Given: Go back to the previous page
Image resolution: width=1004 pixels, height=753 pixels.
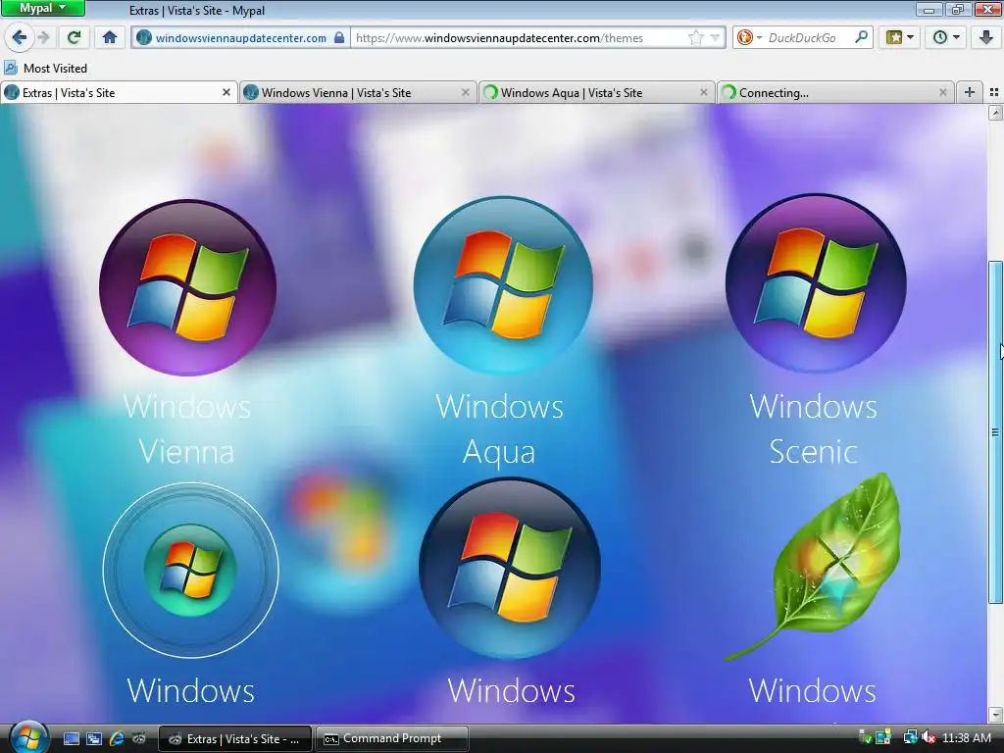Looking at the screenshot, I should [x=20, y=38].
